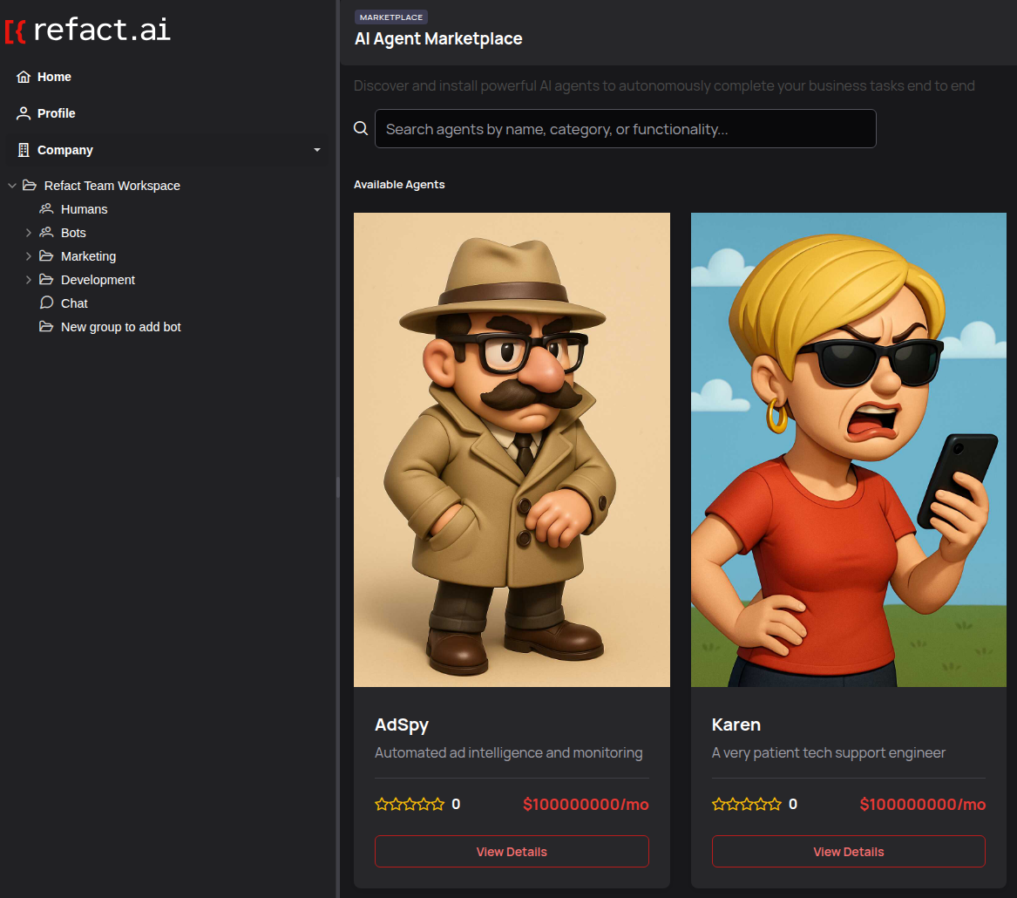Viewport: 1017px width, 898px height.
Task: Open the MARKETPLACE section label
Action: (x=390, y=17)
